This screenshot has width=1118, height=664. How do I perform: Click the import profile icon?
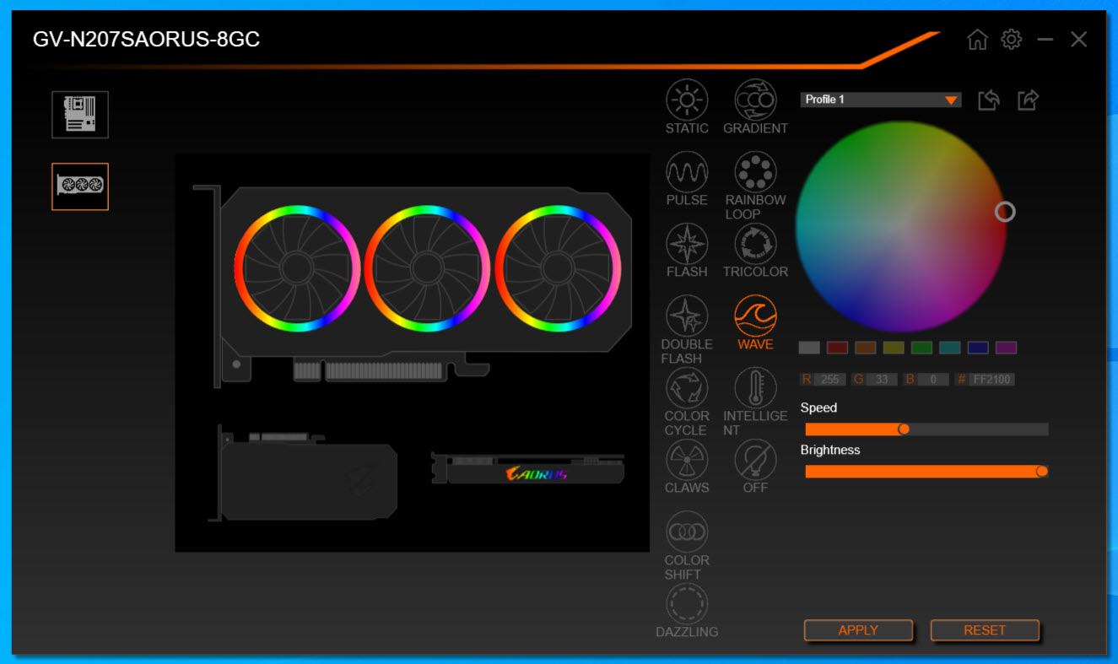click(989, 100)
